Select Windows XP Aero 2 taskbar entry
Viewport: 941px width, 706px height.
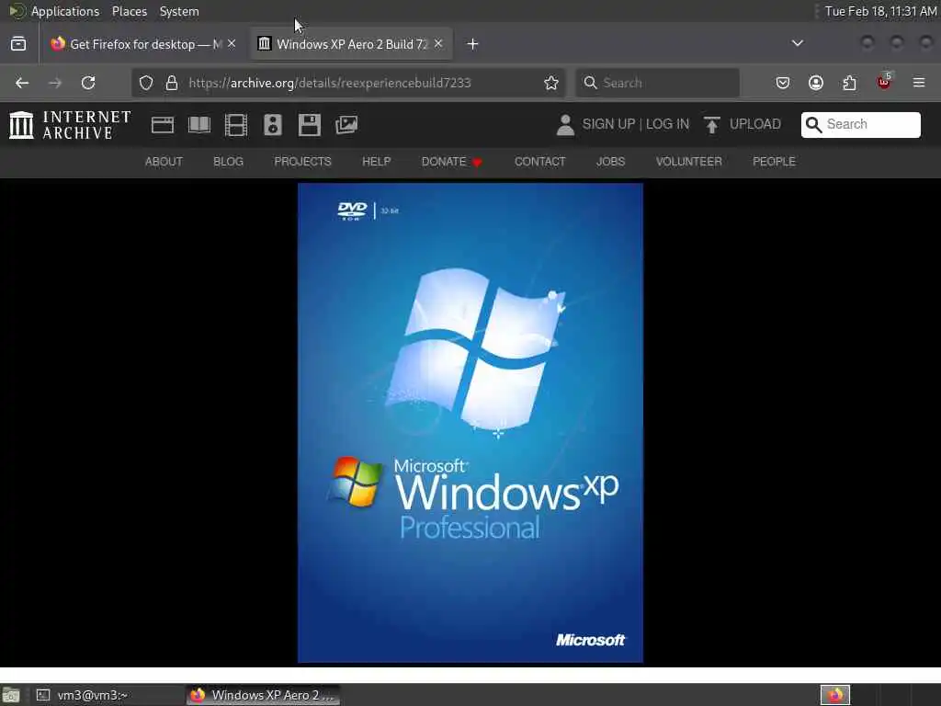(x=263, y=695)
